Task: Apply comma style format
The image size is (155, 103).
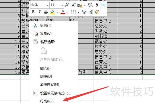Action: click(97, 5)
